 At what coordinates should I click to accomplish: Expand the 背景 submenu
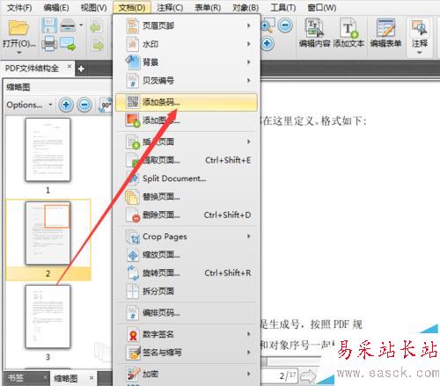coord(187,62)
